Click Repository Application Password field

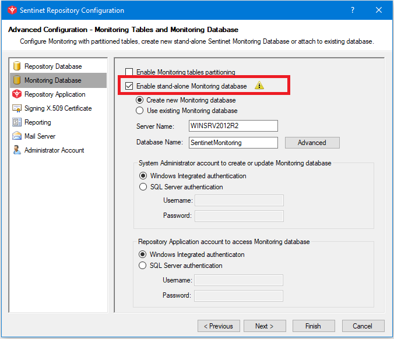pyautogui.click(x=238, y=296)
